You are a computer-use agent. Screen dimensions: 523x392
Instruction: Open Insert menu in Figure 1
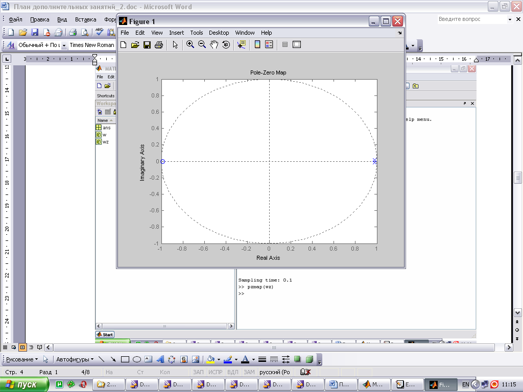point(176,33)
